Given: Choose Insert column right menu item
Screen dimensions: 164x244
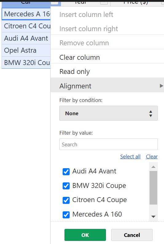Looking at the screenshot, I should [107, 29].
